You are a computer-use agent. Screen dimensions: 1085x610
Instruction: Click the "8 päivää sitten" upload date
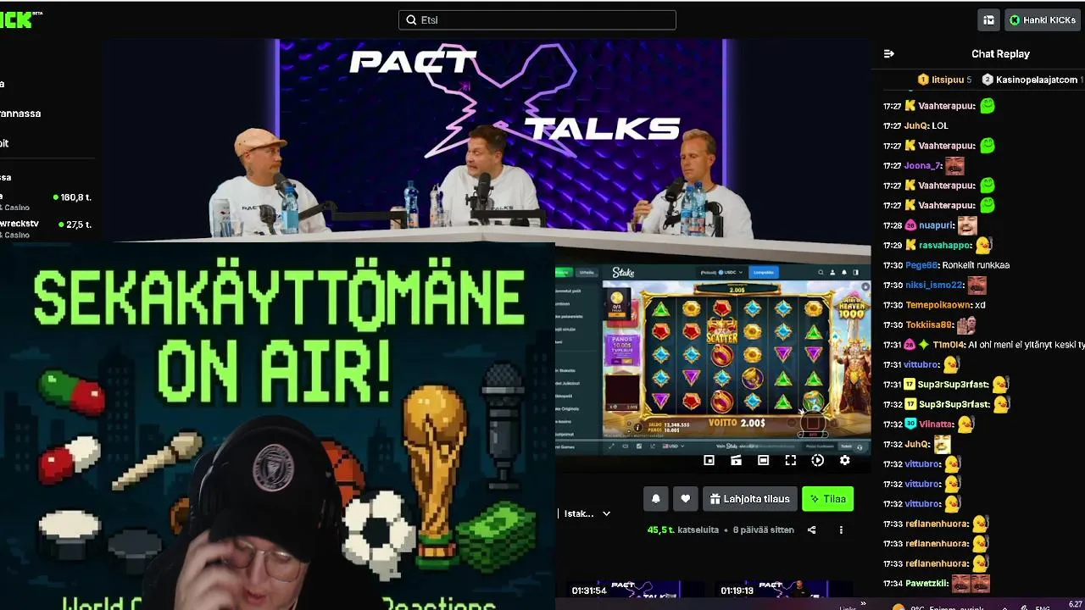coord(764,530)
